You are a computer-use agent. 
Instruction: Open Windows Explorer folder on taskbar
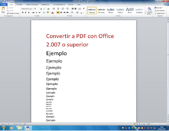pos(20,128)
